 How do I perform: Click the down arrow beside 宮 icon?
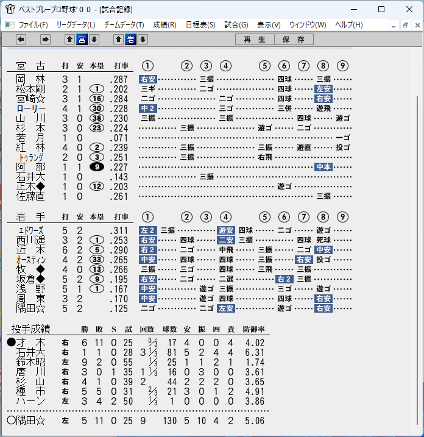(94, 39)
